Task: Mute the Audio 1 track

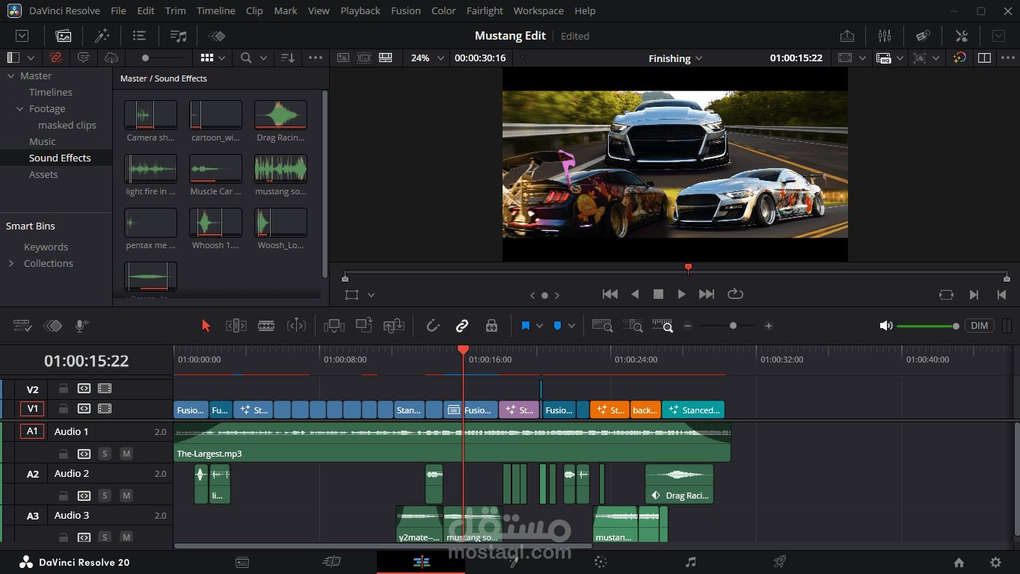Action: [x=126, y=454]
